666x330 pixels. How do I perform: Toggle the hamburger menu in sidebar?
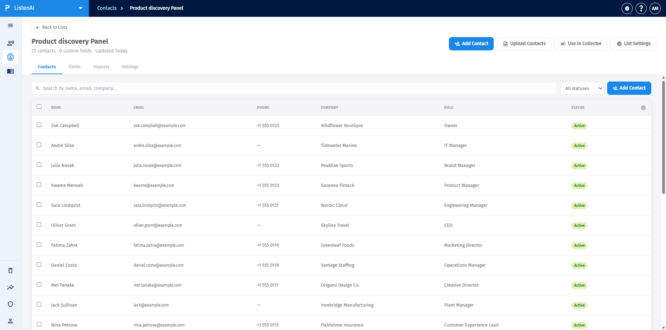[x=11, y=26]
